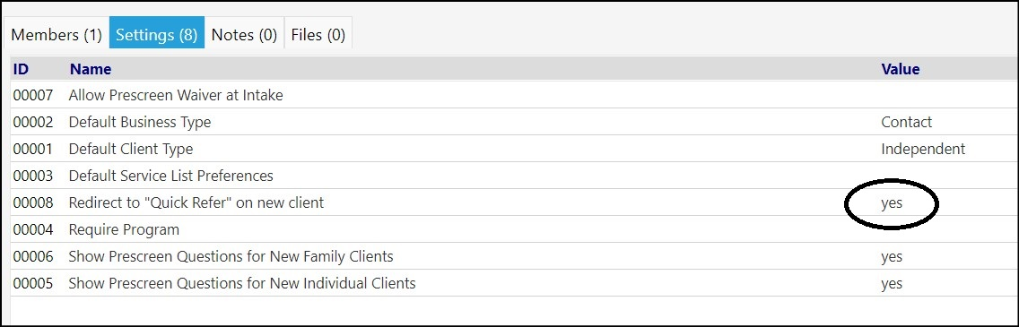The height and width of the screenshot is (327, 1019).
Task: Open setting Allow Prescreen Waiver at Intake
Action: coord(513,95)
